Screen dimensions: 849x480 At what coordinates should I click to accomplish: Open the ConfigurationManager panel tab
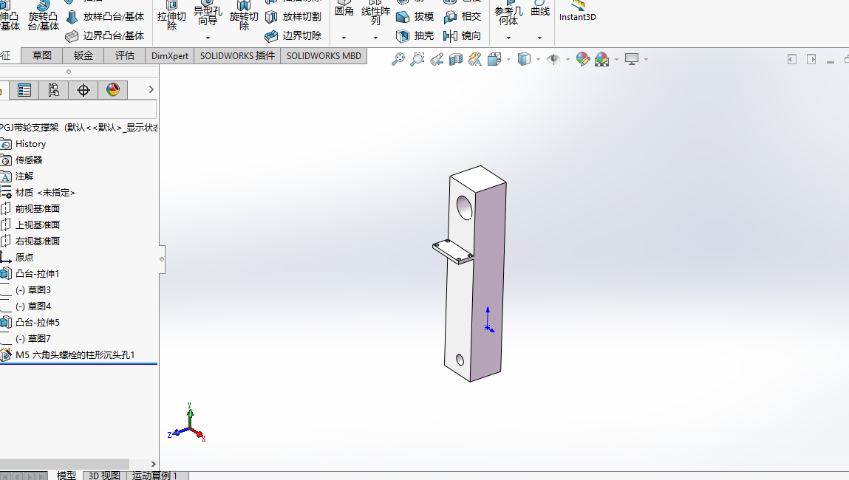tap(54, 90)
